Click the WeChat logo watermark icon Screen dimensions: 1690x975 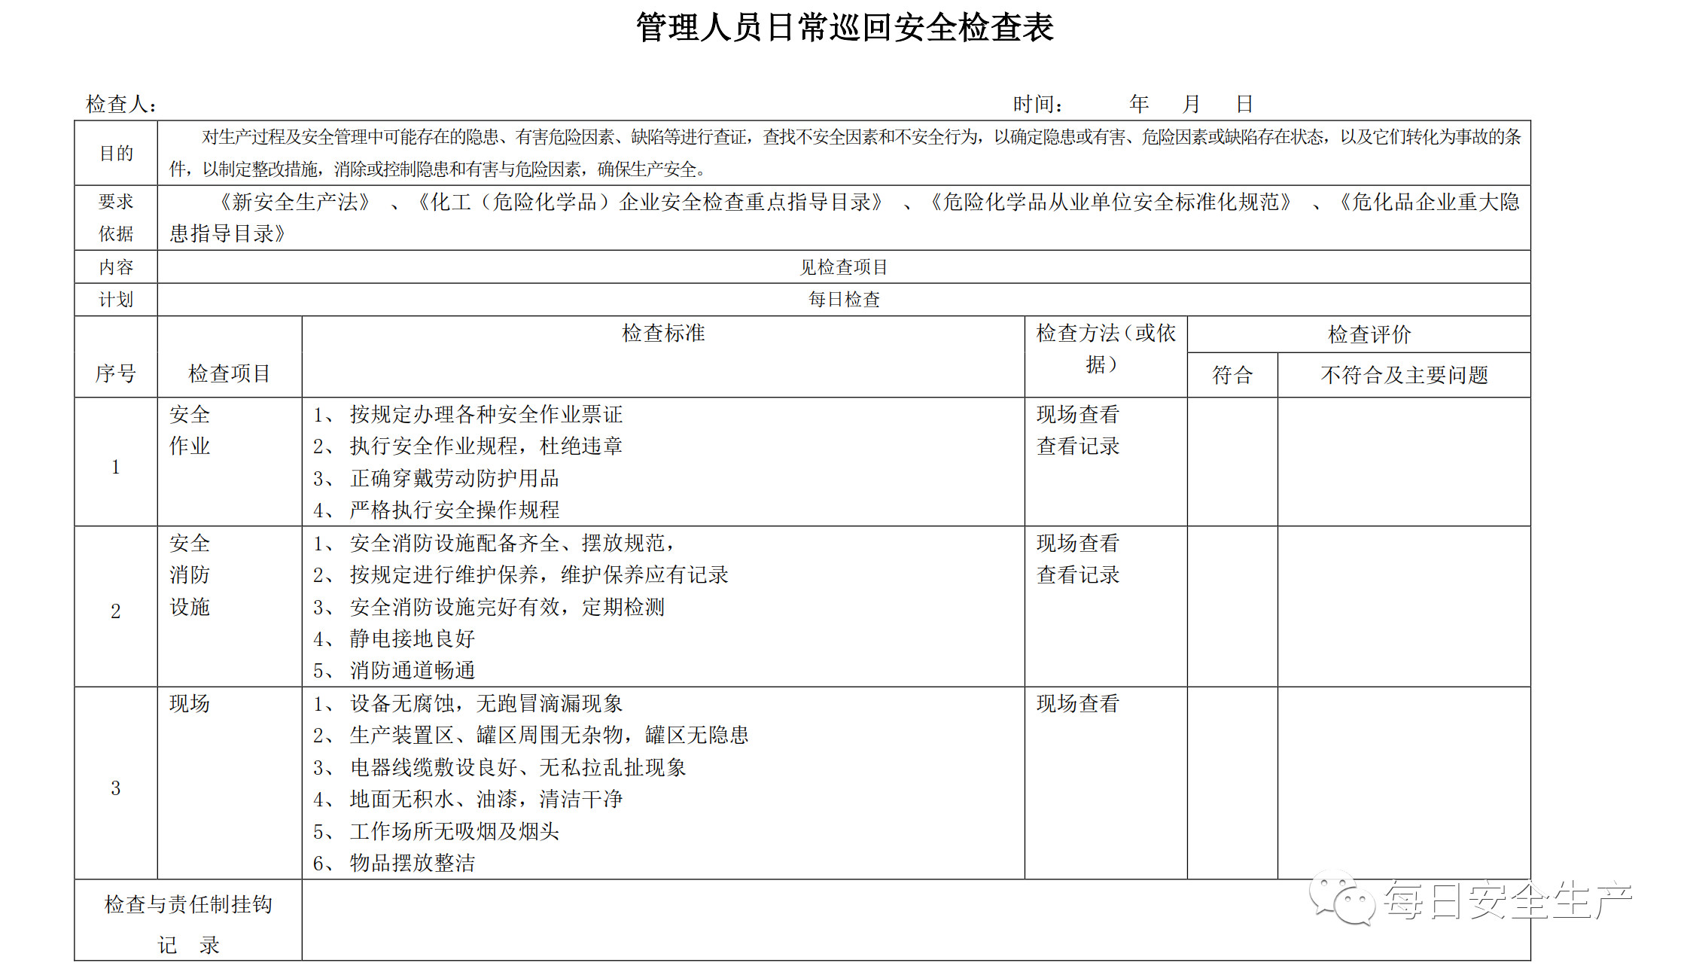pos(1341,897)
